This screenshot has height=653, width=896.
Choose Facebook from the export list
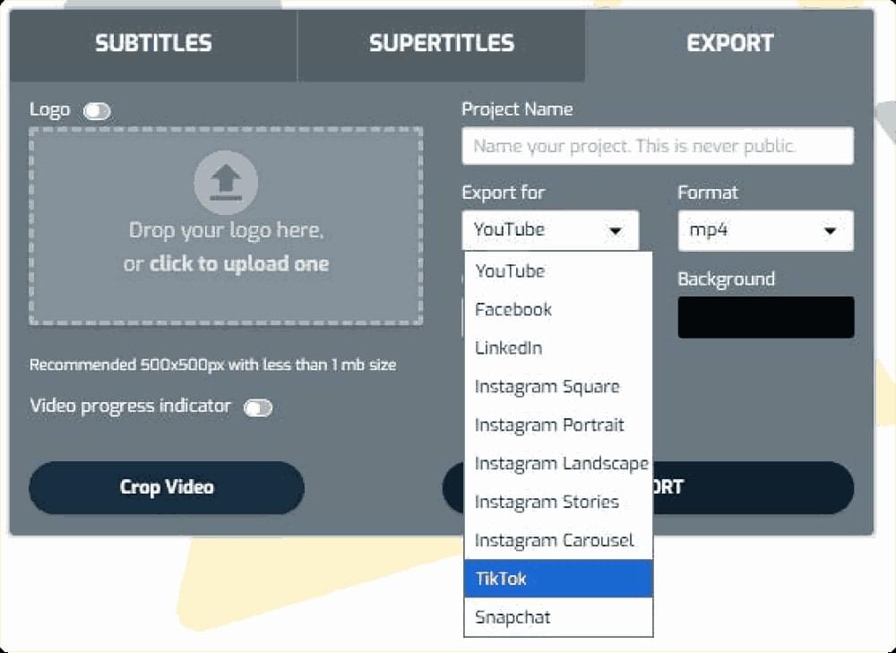point(558,310)
